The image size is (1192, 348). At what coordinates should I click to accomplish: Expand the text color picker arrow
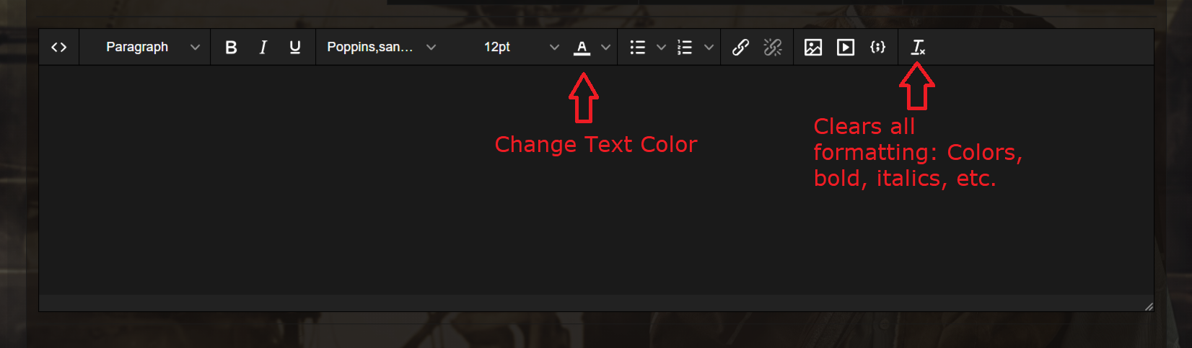[606, 48]
